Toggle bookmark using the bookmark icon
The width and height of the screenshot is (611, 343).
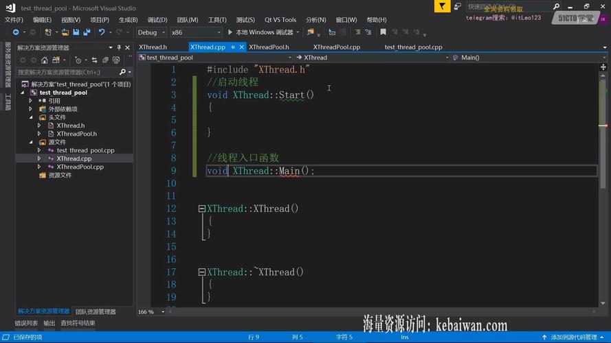coord(383,32)
